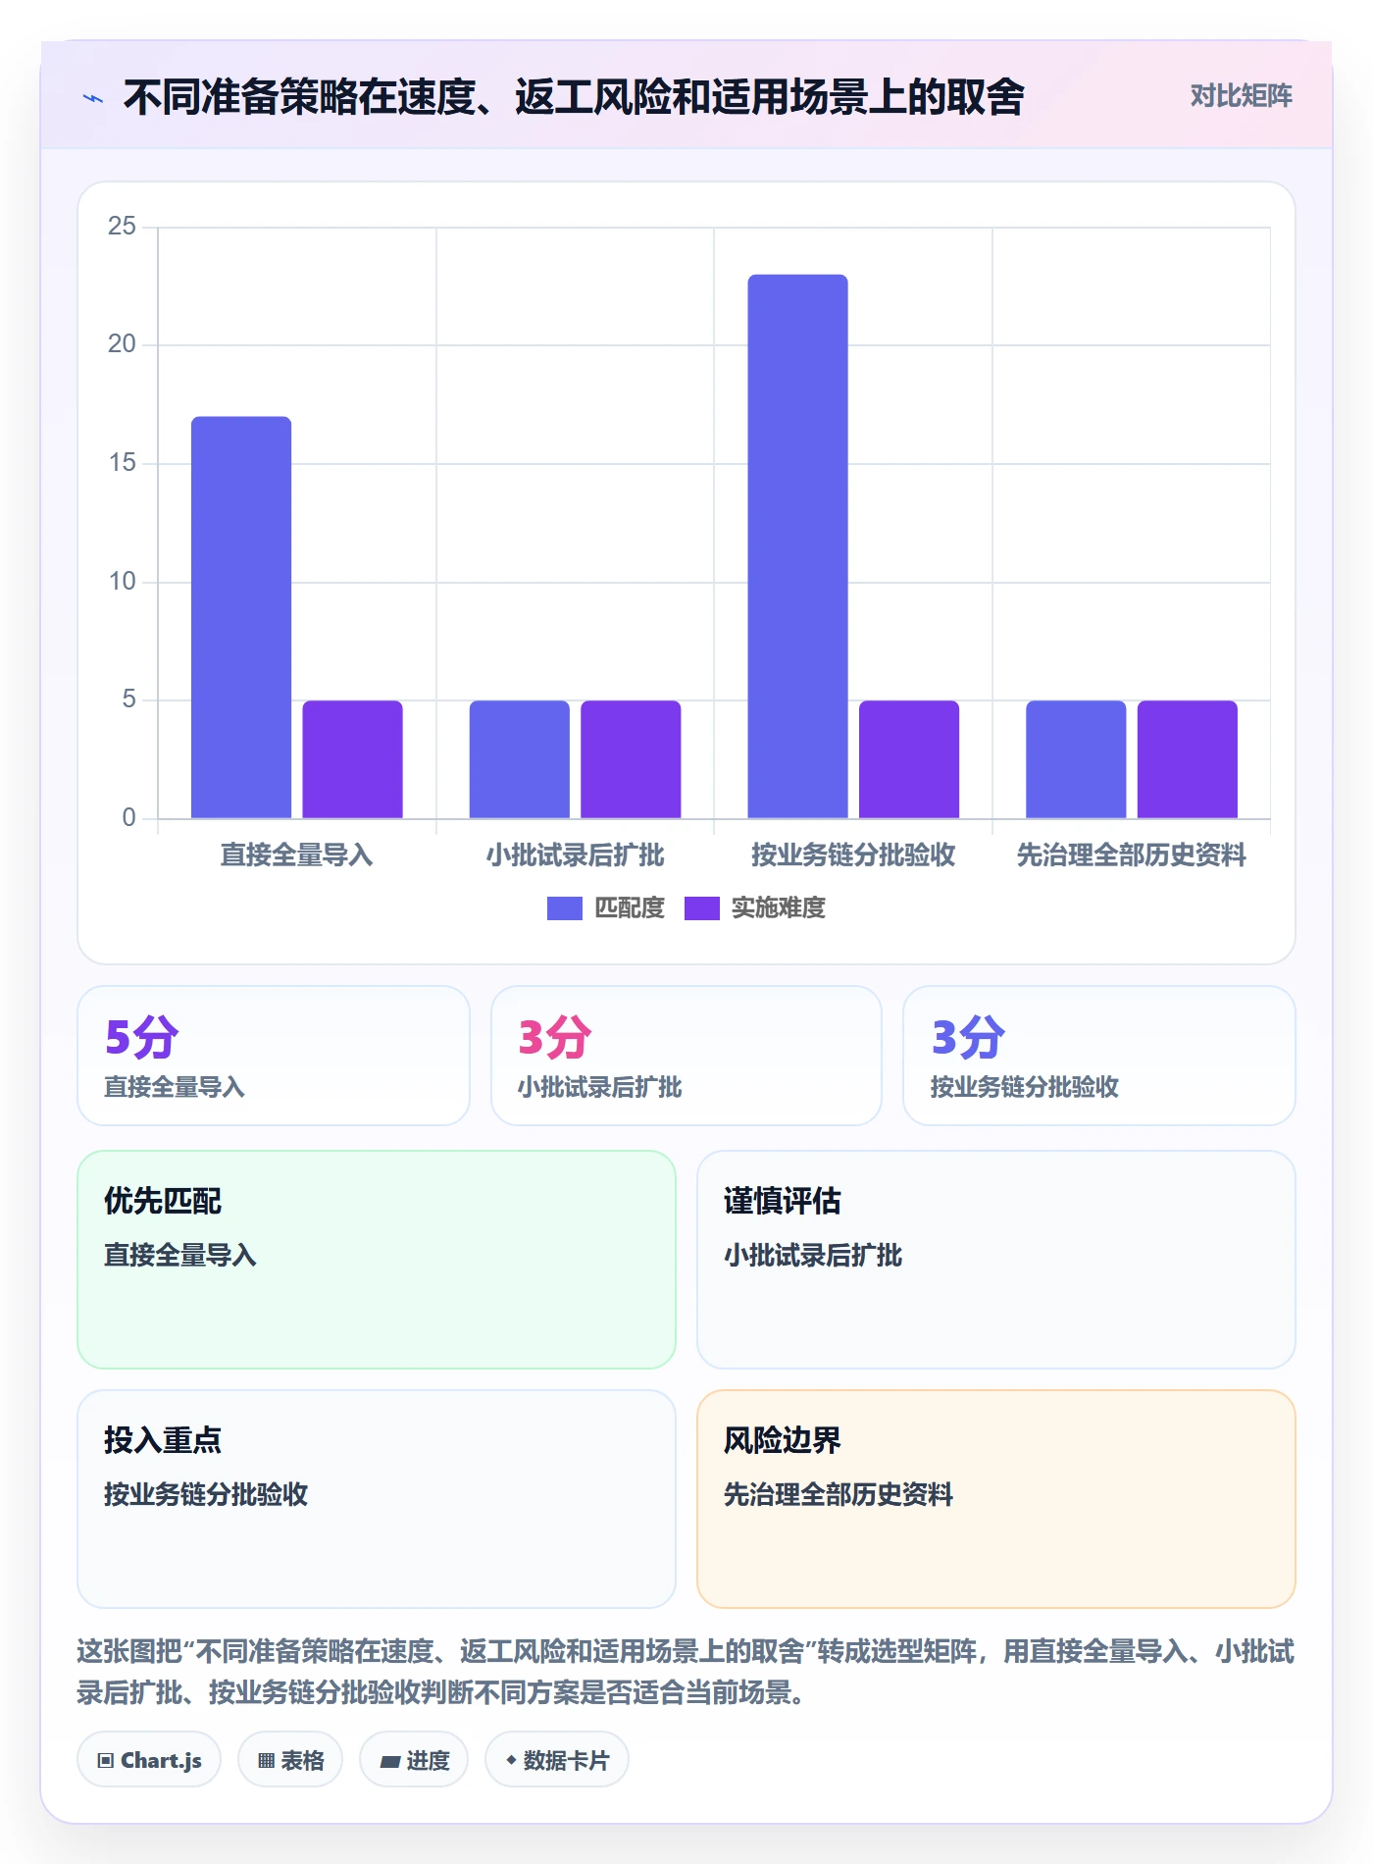Click the 数据卡片 tag

click(x=557, y=1760)
